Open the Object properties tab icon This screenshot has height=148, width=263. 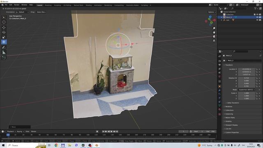click(x=219, y=86)
